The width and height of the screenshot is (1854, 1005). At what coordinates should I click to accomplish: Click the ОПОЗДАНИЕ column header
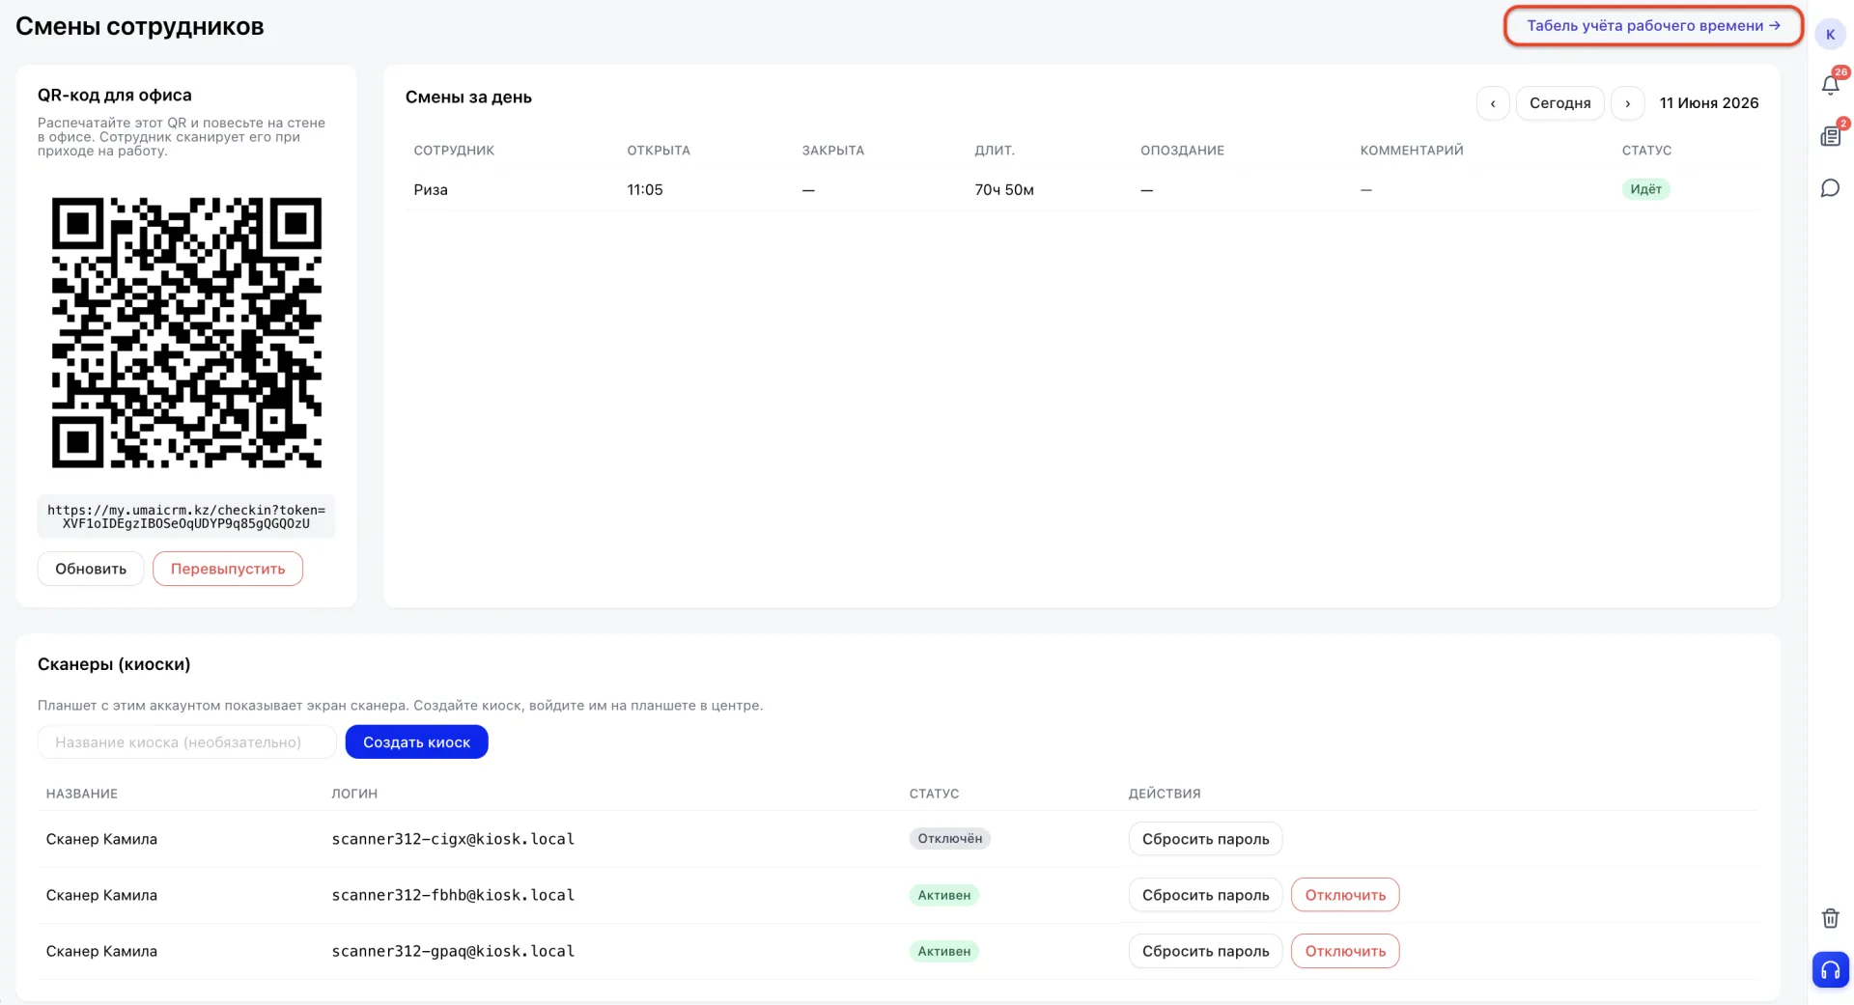(1182, 151)
